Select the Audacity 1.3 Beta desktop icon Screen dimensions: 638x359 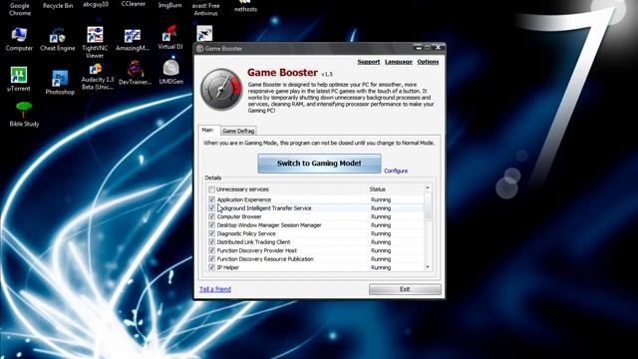pos(98,77)
